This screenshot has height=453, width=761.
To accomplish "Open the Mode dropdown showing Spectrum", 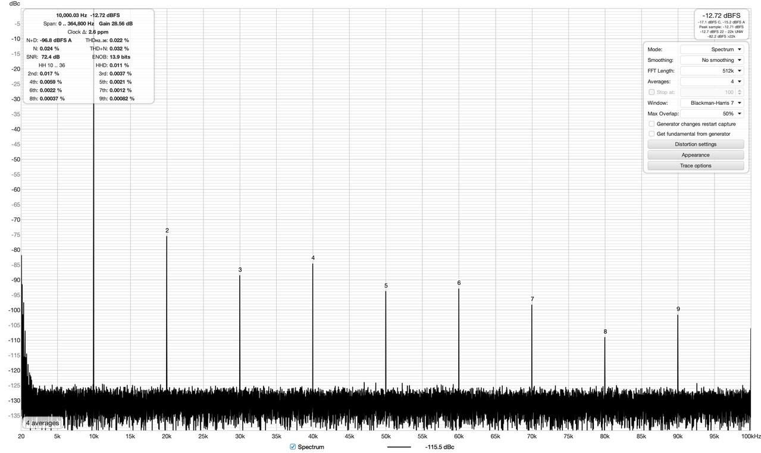I will (x=712, y=49).
